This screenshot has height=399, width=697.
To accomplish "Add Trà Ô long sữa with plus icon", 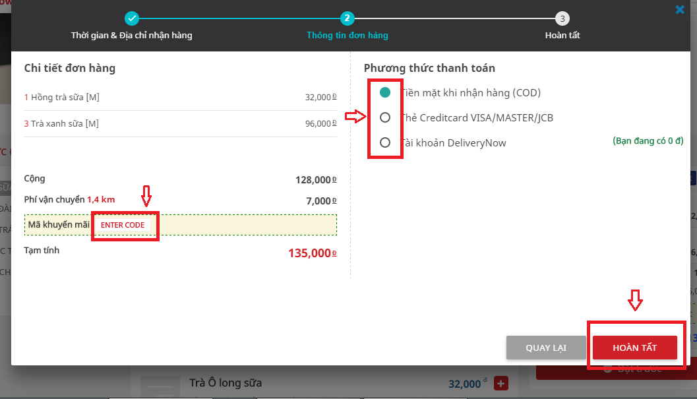I will click(x=500, y=383).
